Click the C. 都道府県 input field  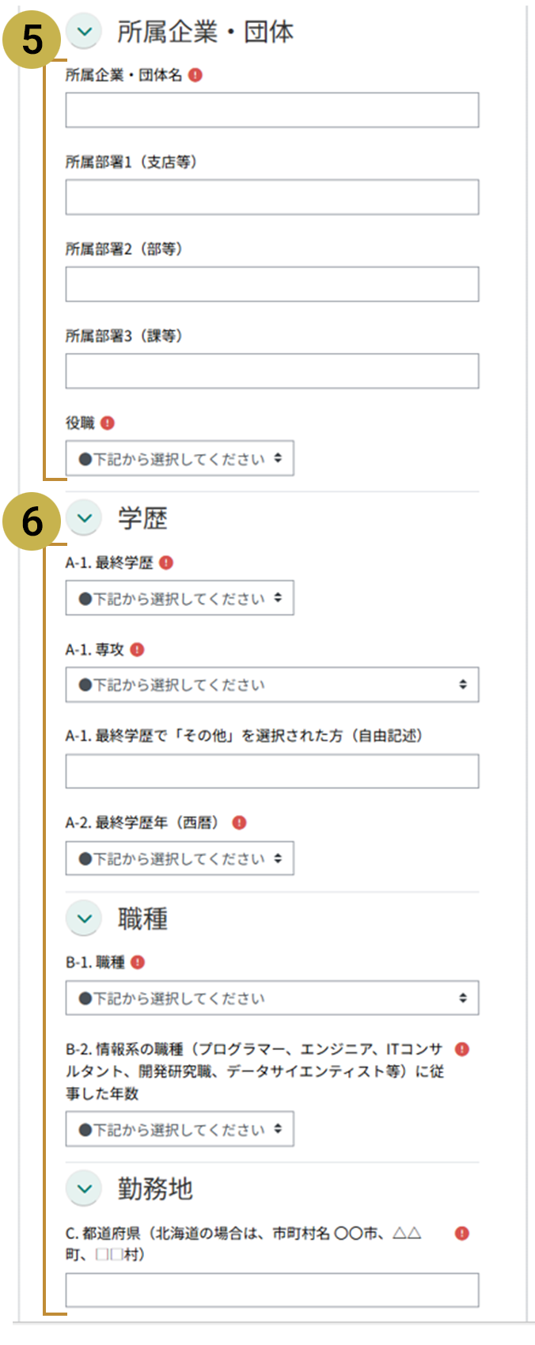pos(271,1290)
